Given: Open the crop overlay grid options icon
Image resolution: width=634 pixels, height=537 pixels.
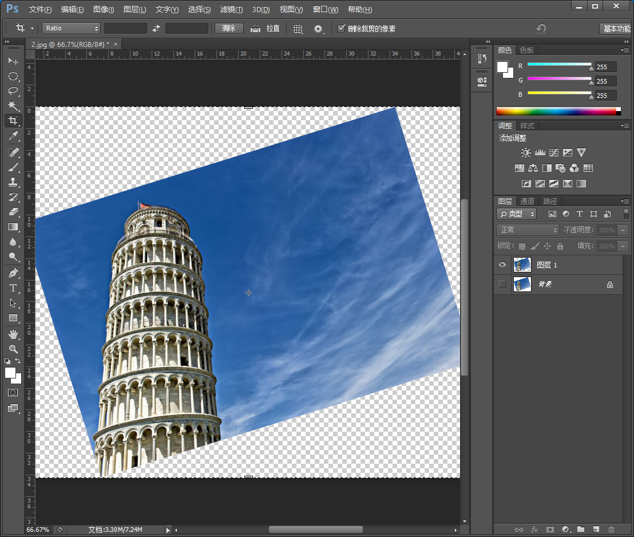Looking at the screenshot, I should (298, 28).
